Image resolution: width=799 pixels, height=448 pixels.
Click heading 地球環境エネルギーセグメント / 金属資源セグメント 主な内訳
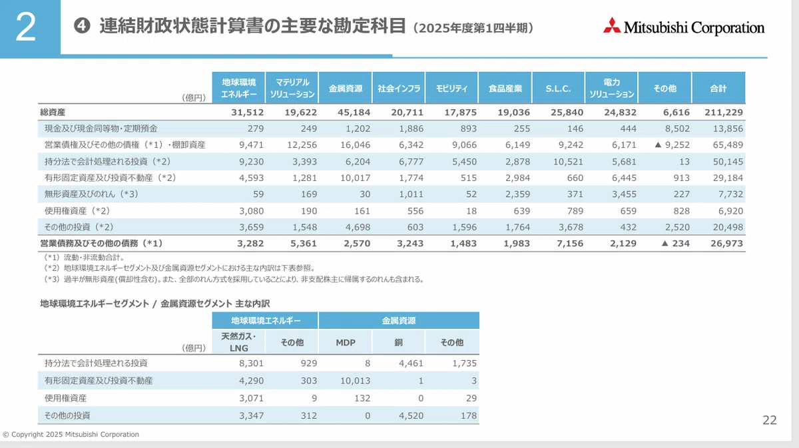coord(155,304)
